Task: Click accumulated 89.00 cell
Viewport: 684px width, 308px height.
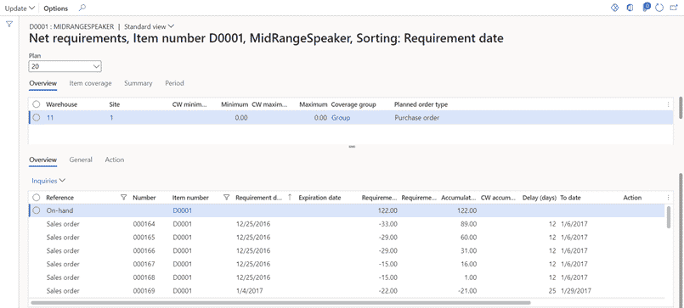Action: (468, 224)
